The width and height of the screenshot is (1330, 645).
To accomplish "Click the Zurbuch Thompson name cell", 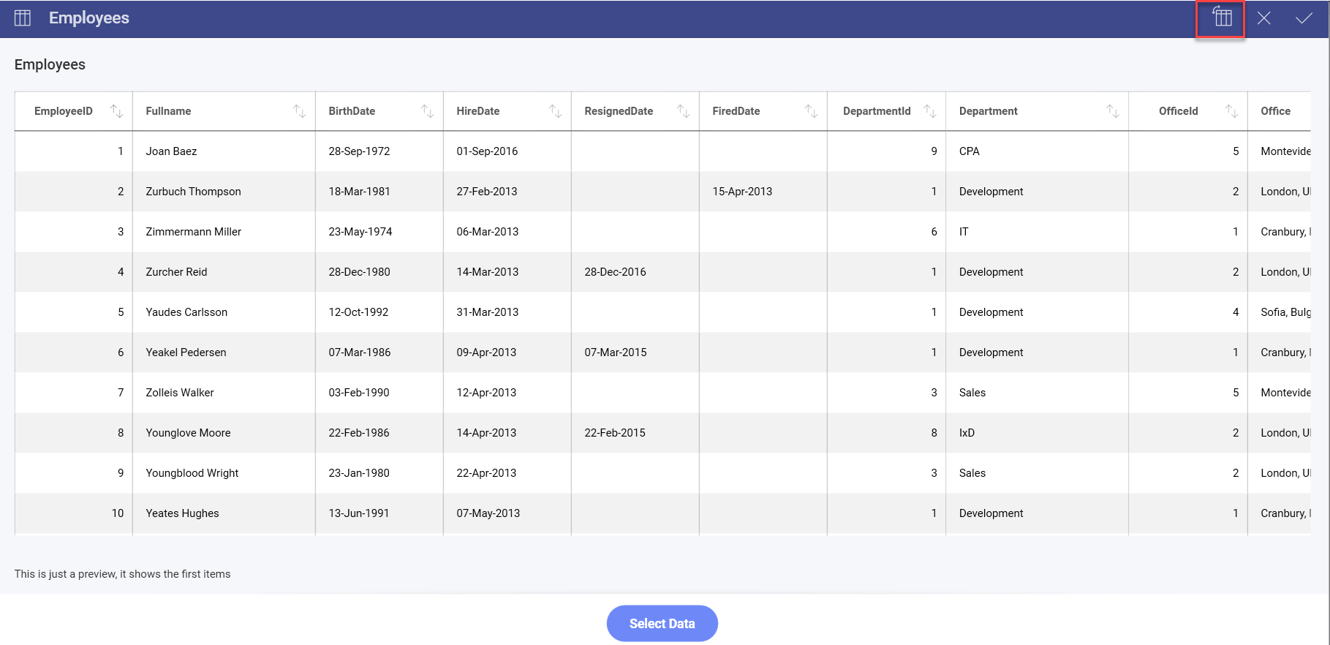I will pos(224,192).
